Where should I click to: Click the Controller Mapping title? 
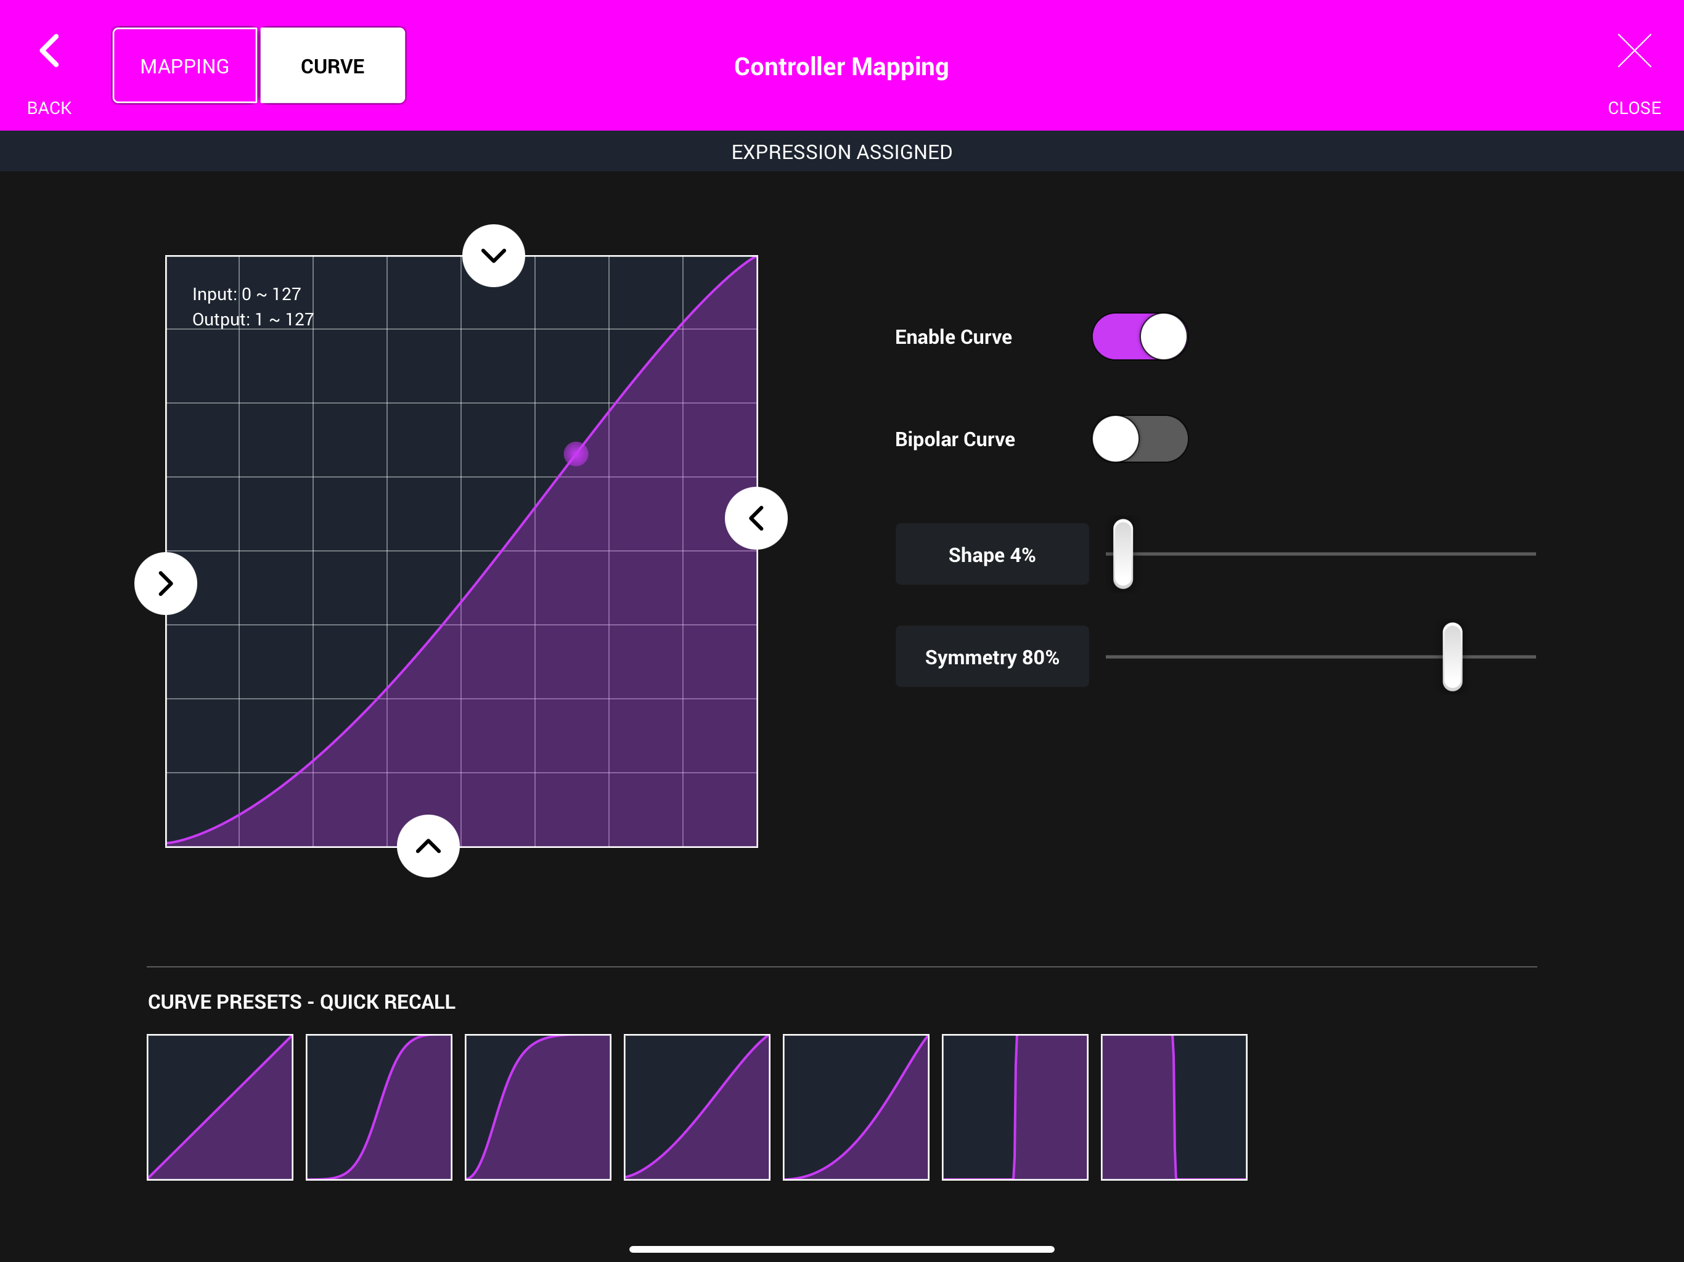841,67
